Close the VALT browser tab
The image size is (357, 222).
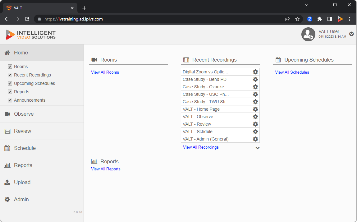pyautogui.click(x=72, y=8)
